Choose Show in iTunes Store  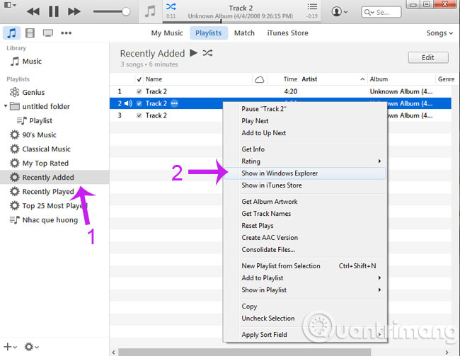(304, 185)
